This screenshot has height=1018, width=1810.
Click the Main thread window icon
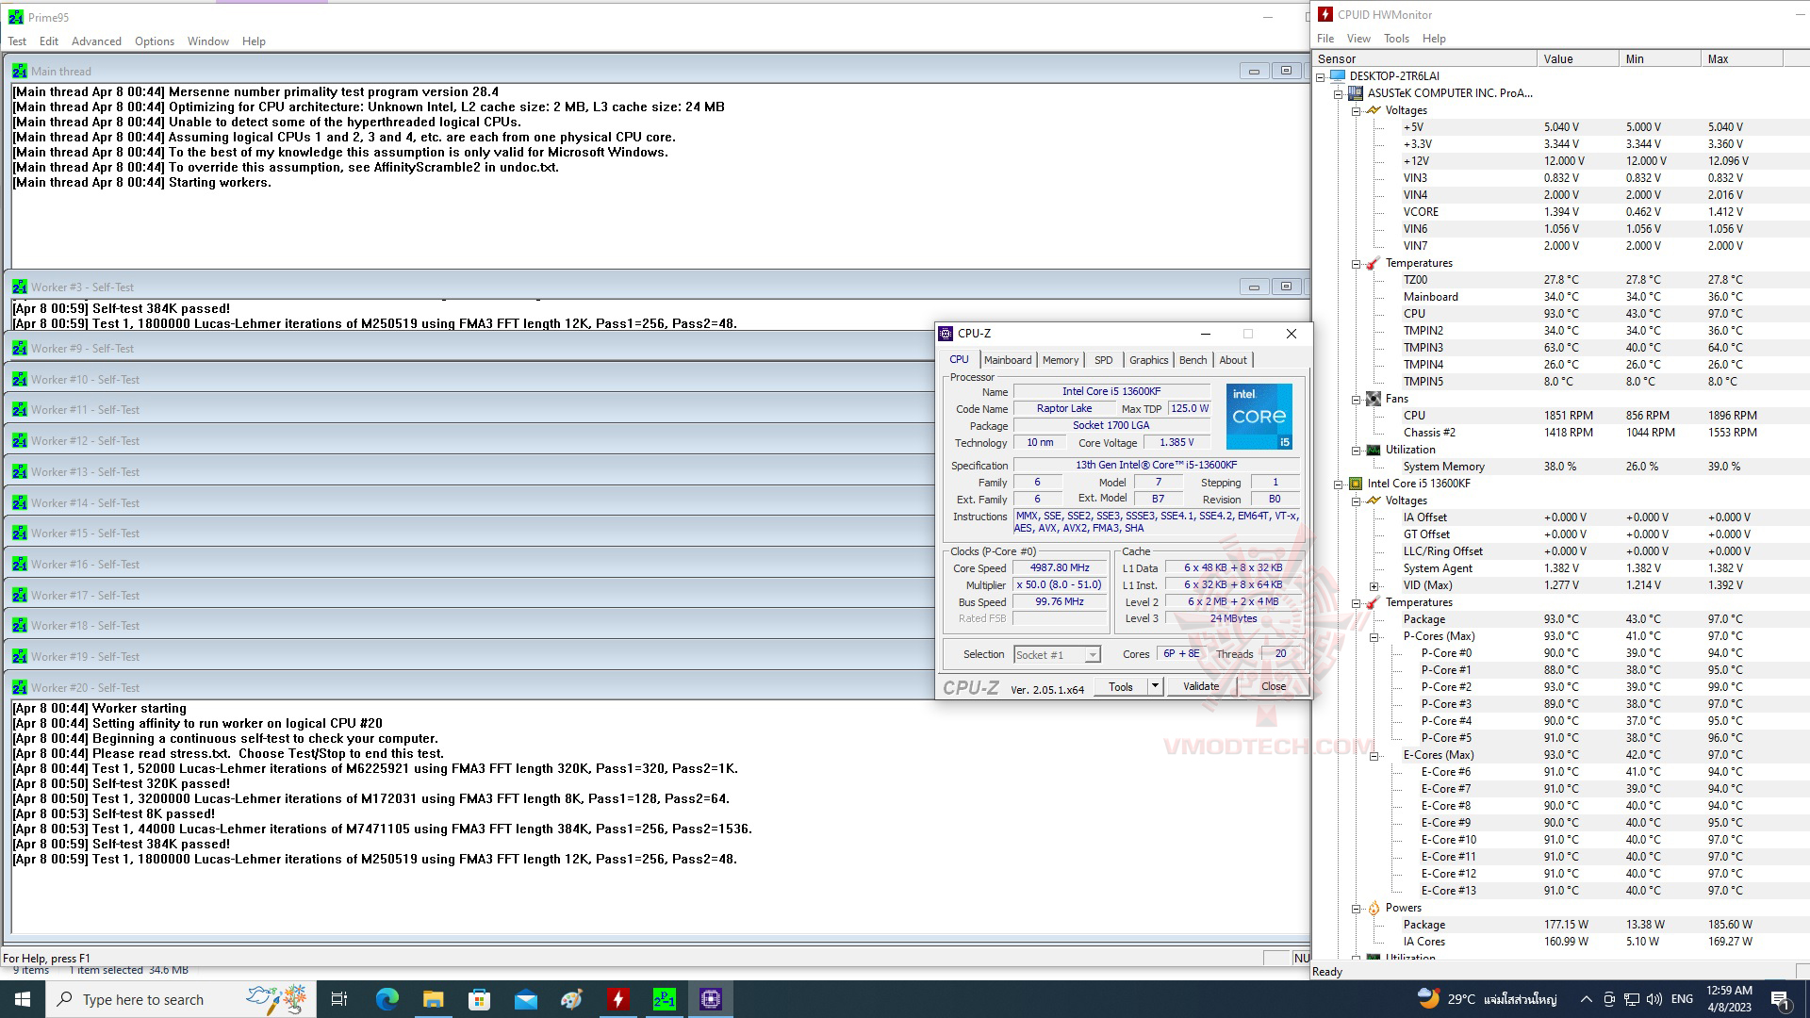pos(20,72)
